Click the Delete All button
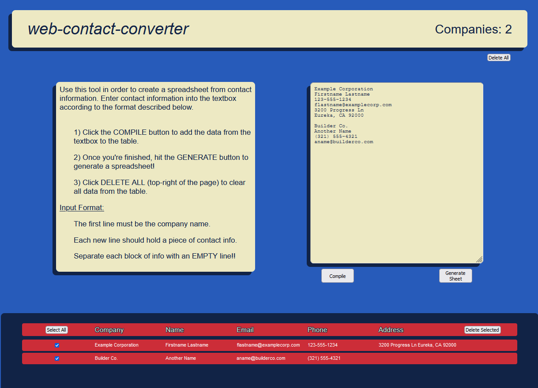Screen dimensions: 538x388 498,58
